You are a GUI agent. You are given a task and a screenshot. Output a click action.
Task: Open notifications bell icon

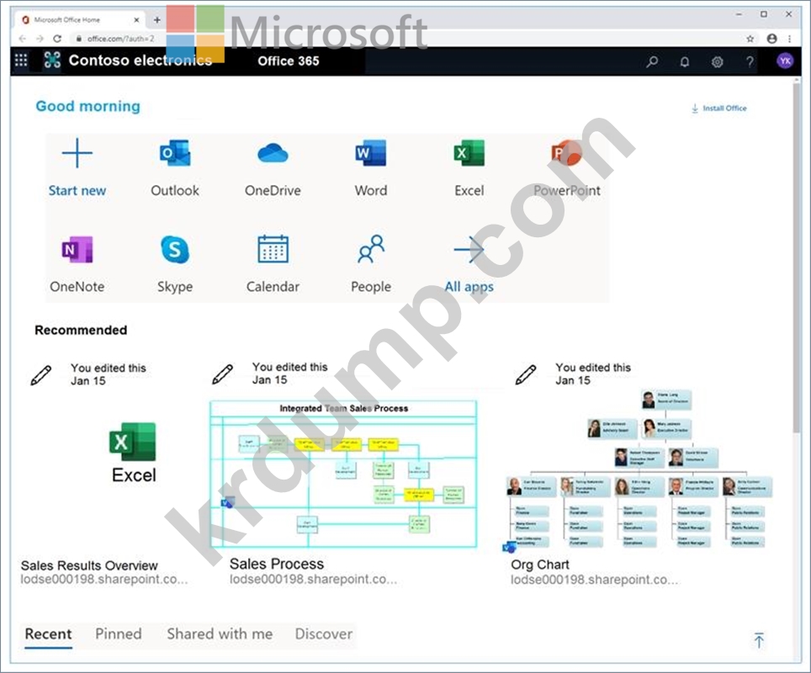684,62
